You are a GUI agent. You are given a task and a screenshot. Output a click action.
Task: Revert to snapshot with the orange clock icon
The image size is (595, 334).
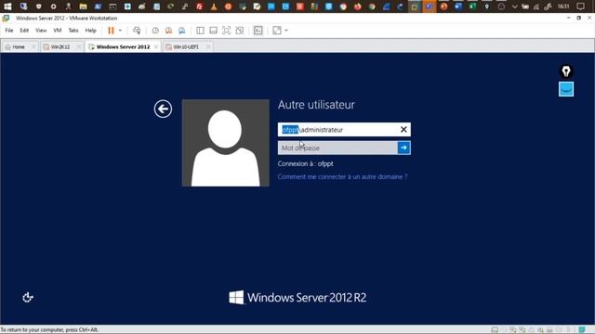coord(168,31)
